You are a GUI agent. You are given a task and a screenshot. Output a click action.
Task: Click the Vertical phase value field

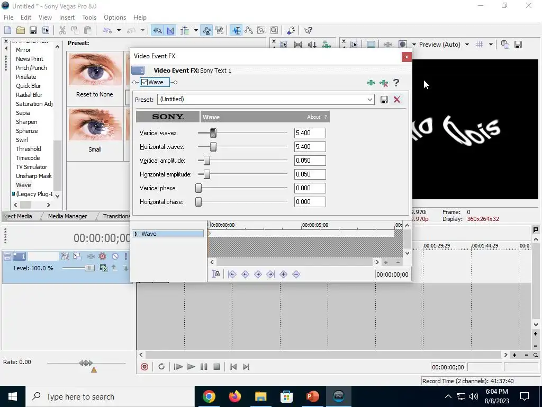[310, 188]
